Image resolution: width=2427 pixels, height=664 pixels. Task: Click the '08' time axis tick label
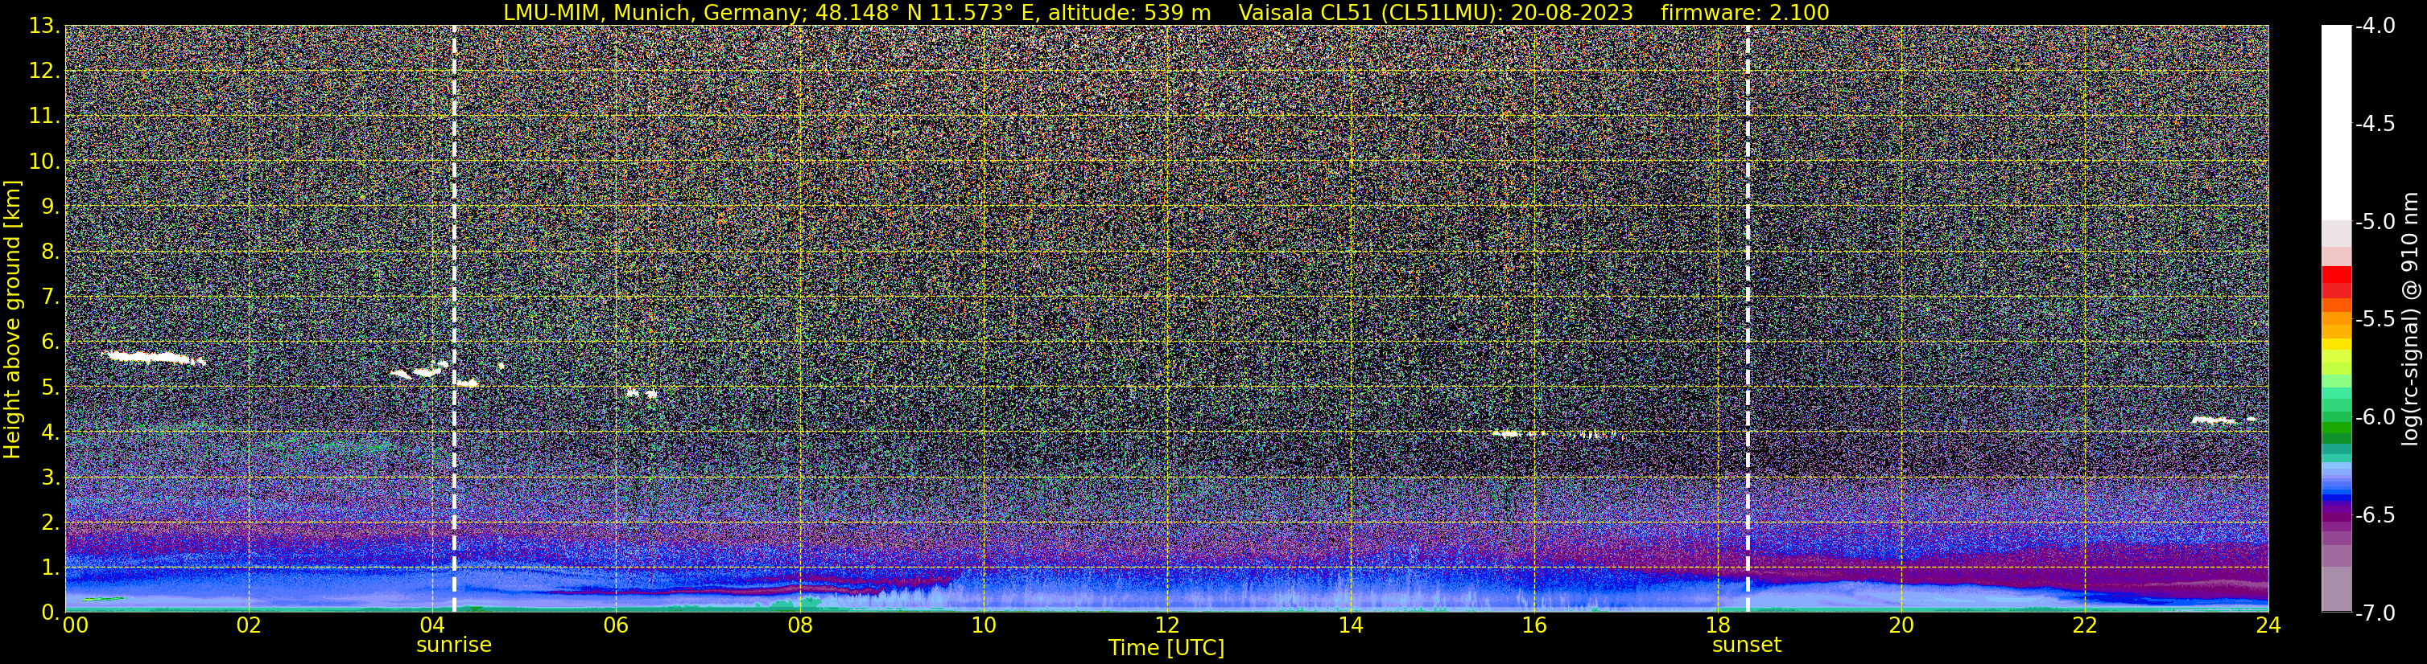tap(799, 625)
